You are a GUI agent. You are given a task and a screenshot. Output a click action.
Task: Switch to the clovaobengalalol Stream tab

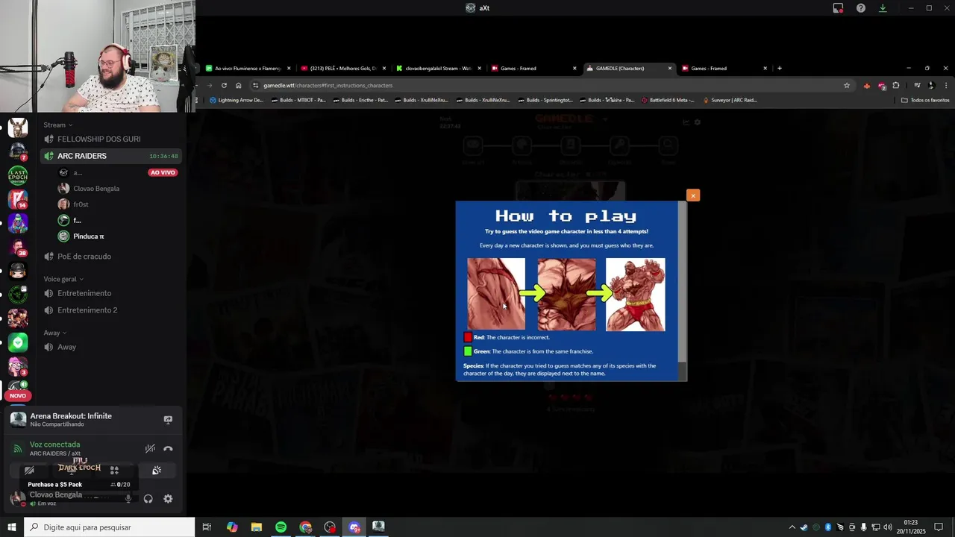(x=439, y=69)
